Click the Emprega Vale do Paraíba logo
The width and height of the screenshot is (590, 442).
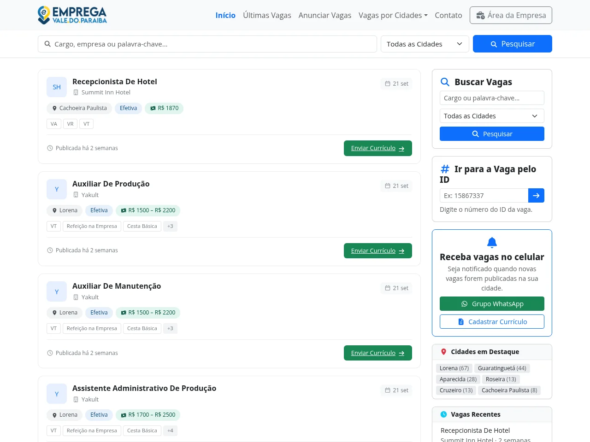72,15
